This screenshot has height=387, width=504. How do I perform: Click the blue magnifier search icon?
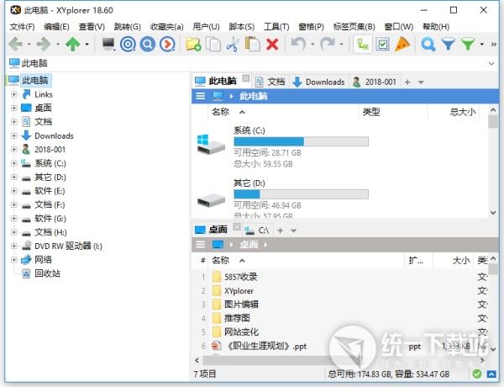click(428, 44)
